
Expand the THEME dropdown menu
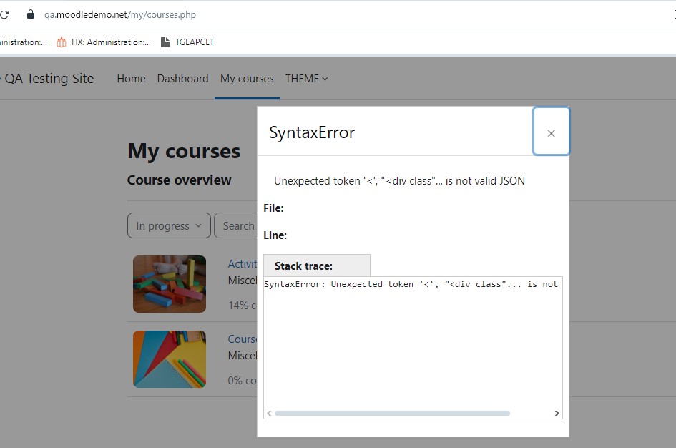click(307, 79)
